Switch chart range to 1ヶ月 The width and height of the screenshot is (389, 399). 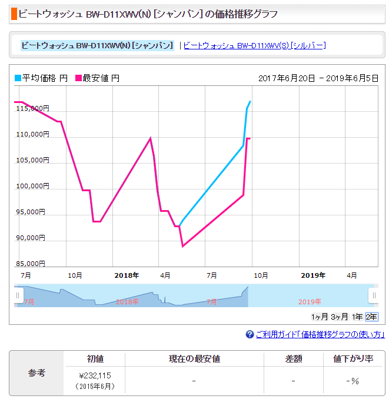coord(320,317)
